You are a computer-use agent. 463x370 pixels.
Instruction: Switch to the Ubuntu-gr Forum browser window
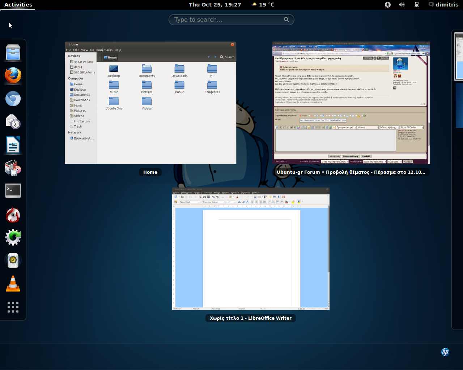click(351, 103)
